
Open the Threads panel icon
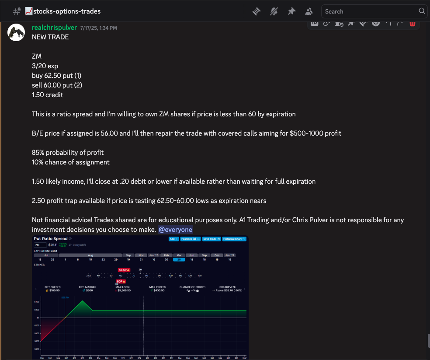coord(257,11)
